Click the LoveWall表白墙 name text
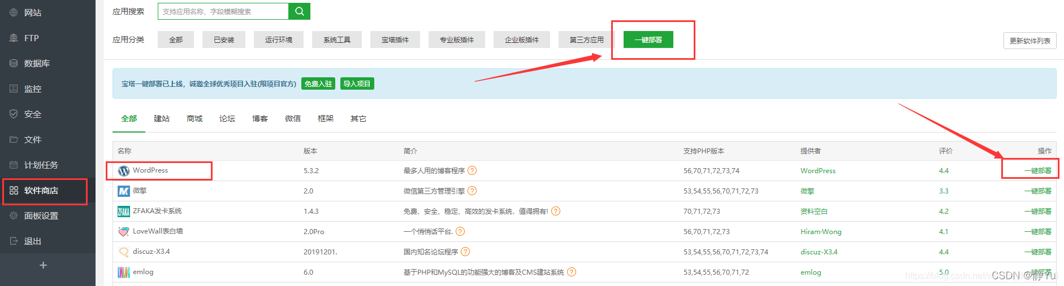The width and height of the screenshot is (1064, 286). (158, 231)
